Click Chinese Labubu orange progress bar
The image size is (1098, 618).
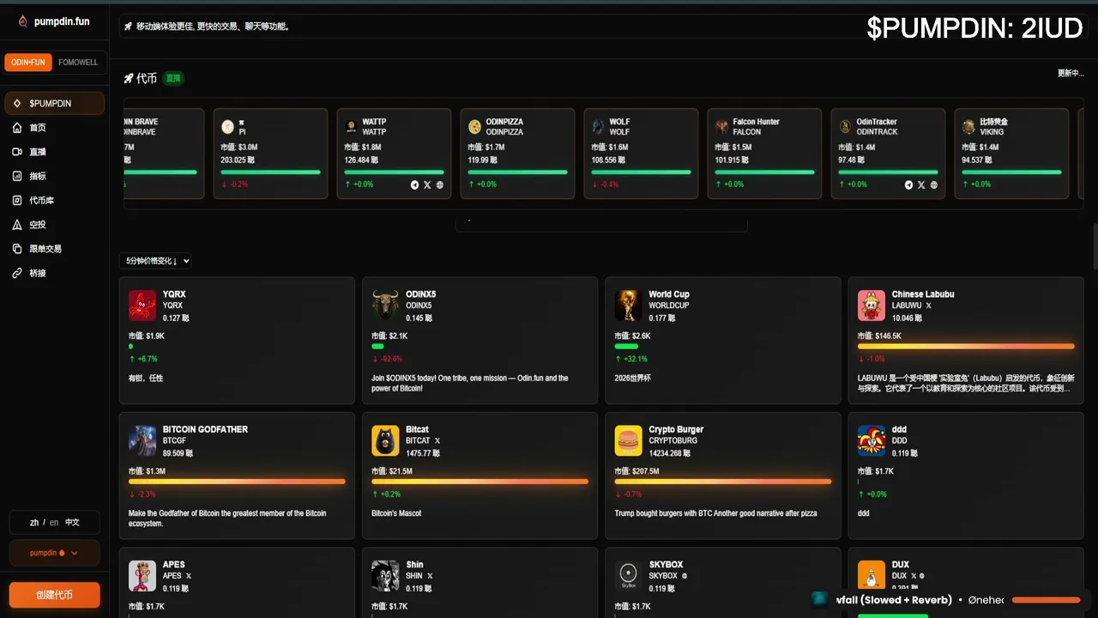coord(966,347)
